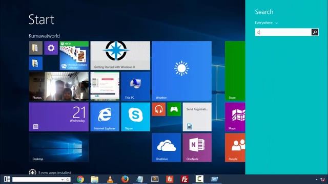The image size is (328, 184).
Task: Expand the Everywhere search scope dropdown
Action: pos(266,22)
